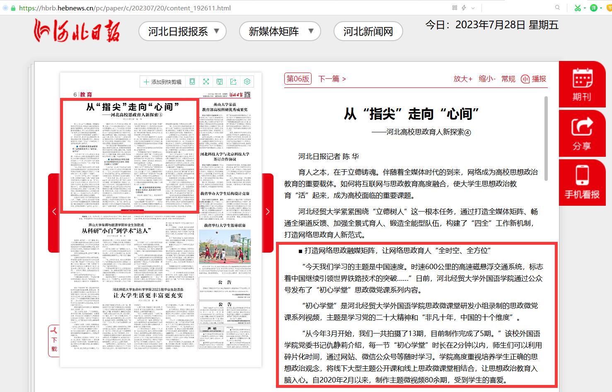The image size is (612, 392).
Task: Click 缩小- to shrink text
Action: [487, 79]
